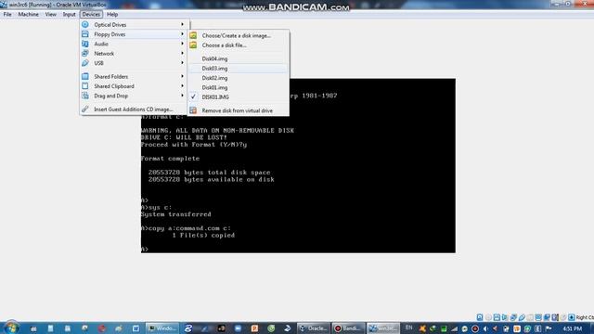Click shared folders status bar icon
The image size is (594, 334).
tap(530, 317)
